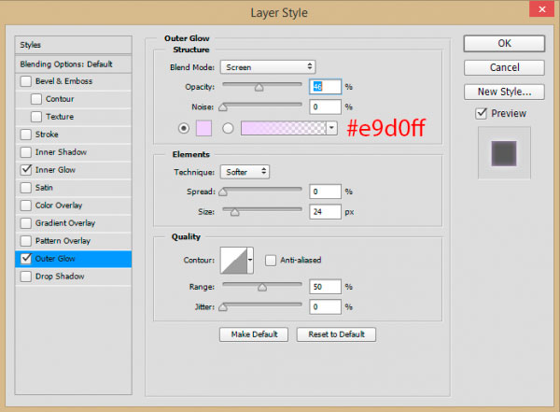Screen dimensions: 560x412
Task: Select the Bevel & Emboss style row
Action: (x=73, y=81)
